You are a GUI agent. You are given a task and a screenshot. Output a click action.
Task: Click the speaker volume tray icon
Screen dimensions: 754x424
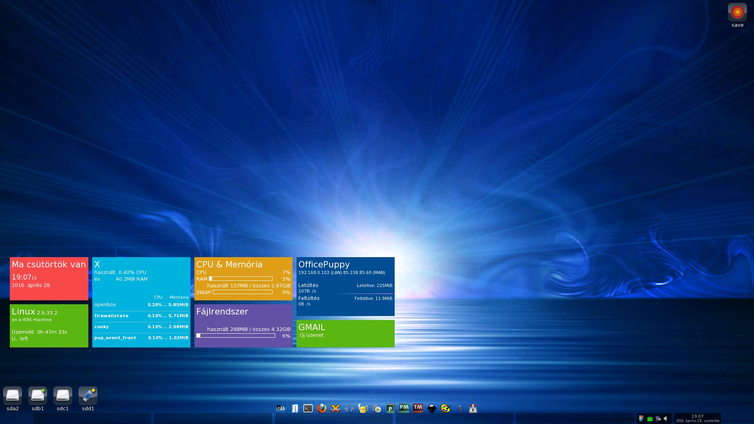pos(666,419)
